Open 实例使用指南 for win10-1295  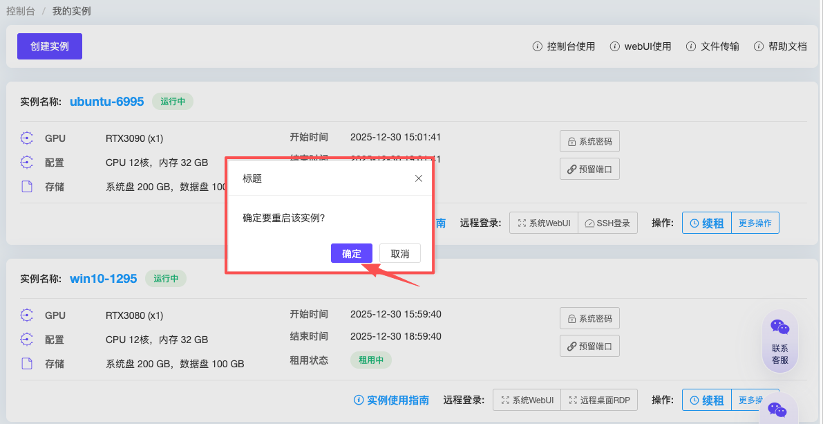(391, 400)
